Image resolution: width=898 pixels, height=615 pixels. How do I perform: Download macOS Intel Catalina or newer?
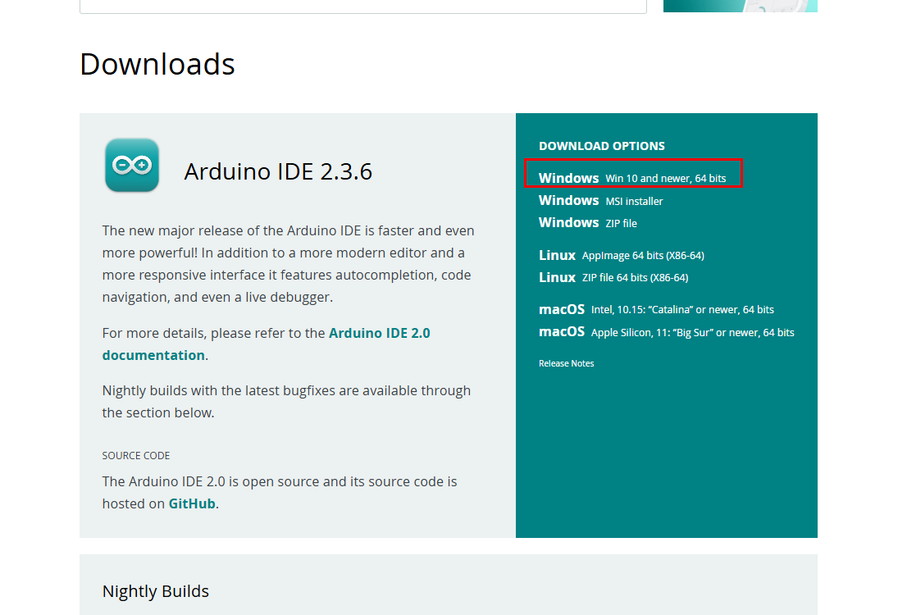[656, 310]
